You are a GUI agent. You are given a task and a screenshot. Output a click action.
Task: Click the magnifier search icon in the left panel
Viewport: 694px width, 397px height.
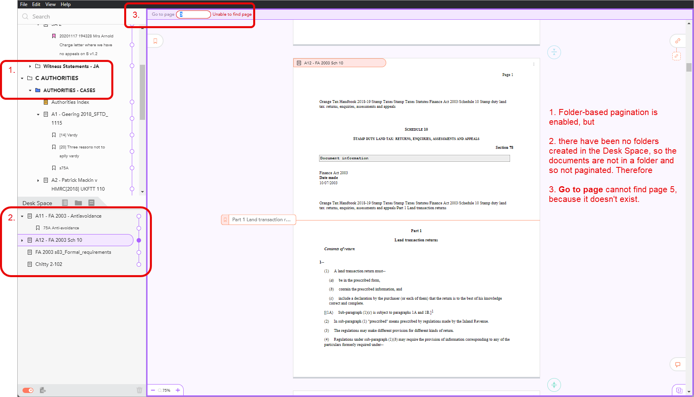[x=25, y=16]
